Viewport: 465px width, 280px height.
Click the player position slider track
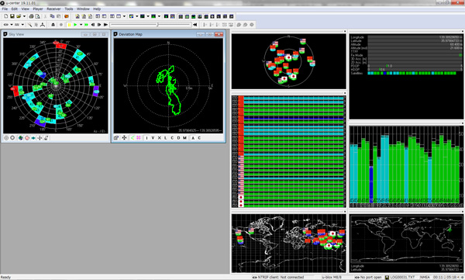coord(150,25)
